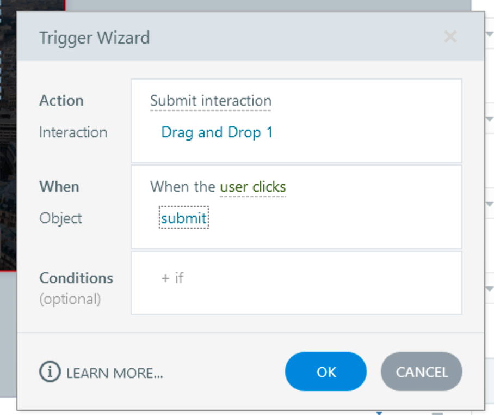Confirm the trigger with OK
This screenshot has height=415, width=494.
click(x=326, y=372)
